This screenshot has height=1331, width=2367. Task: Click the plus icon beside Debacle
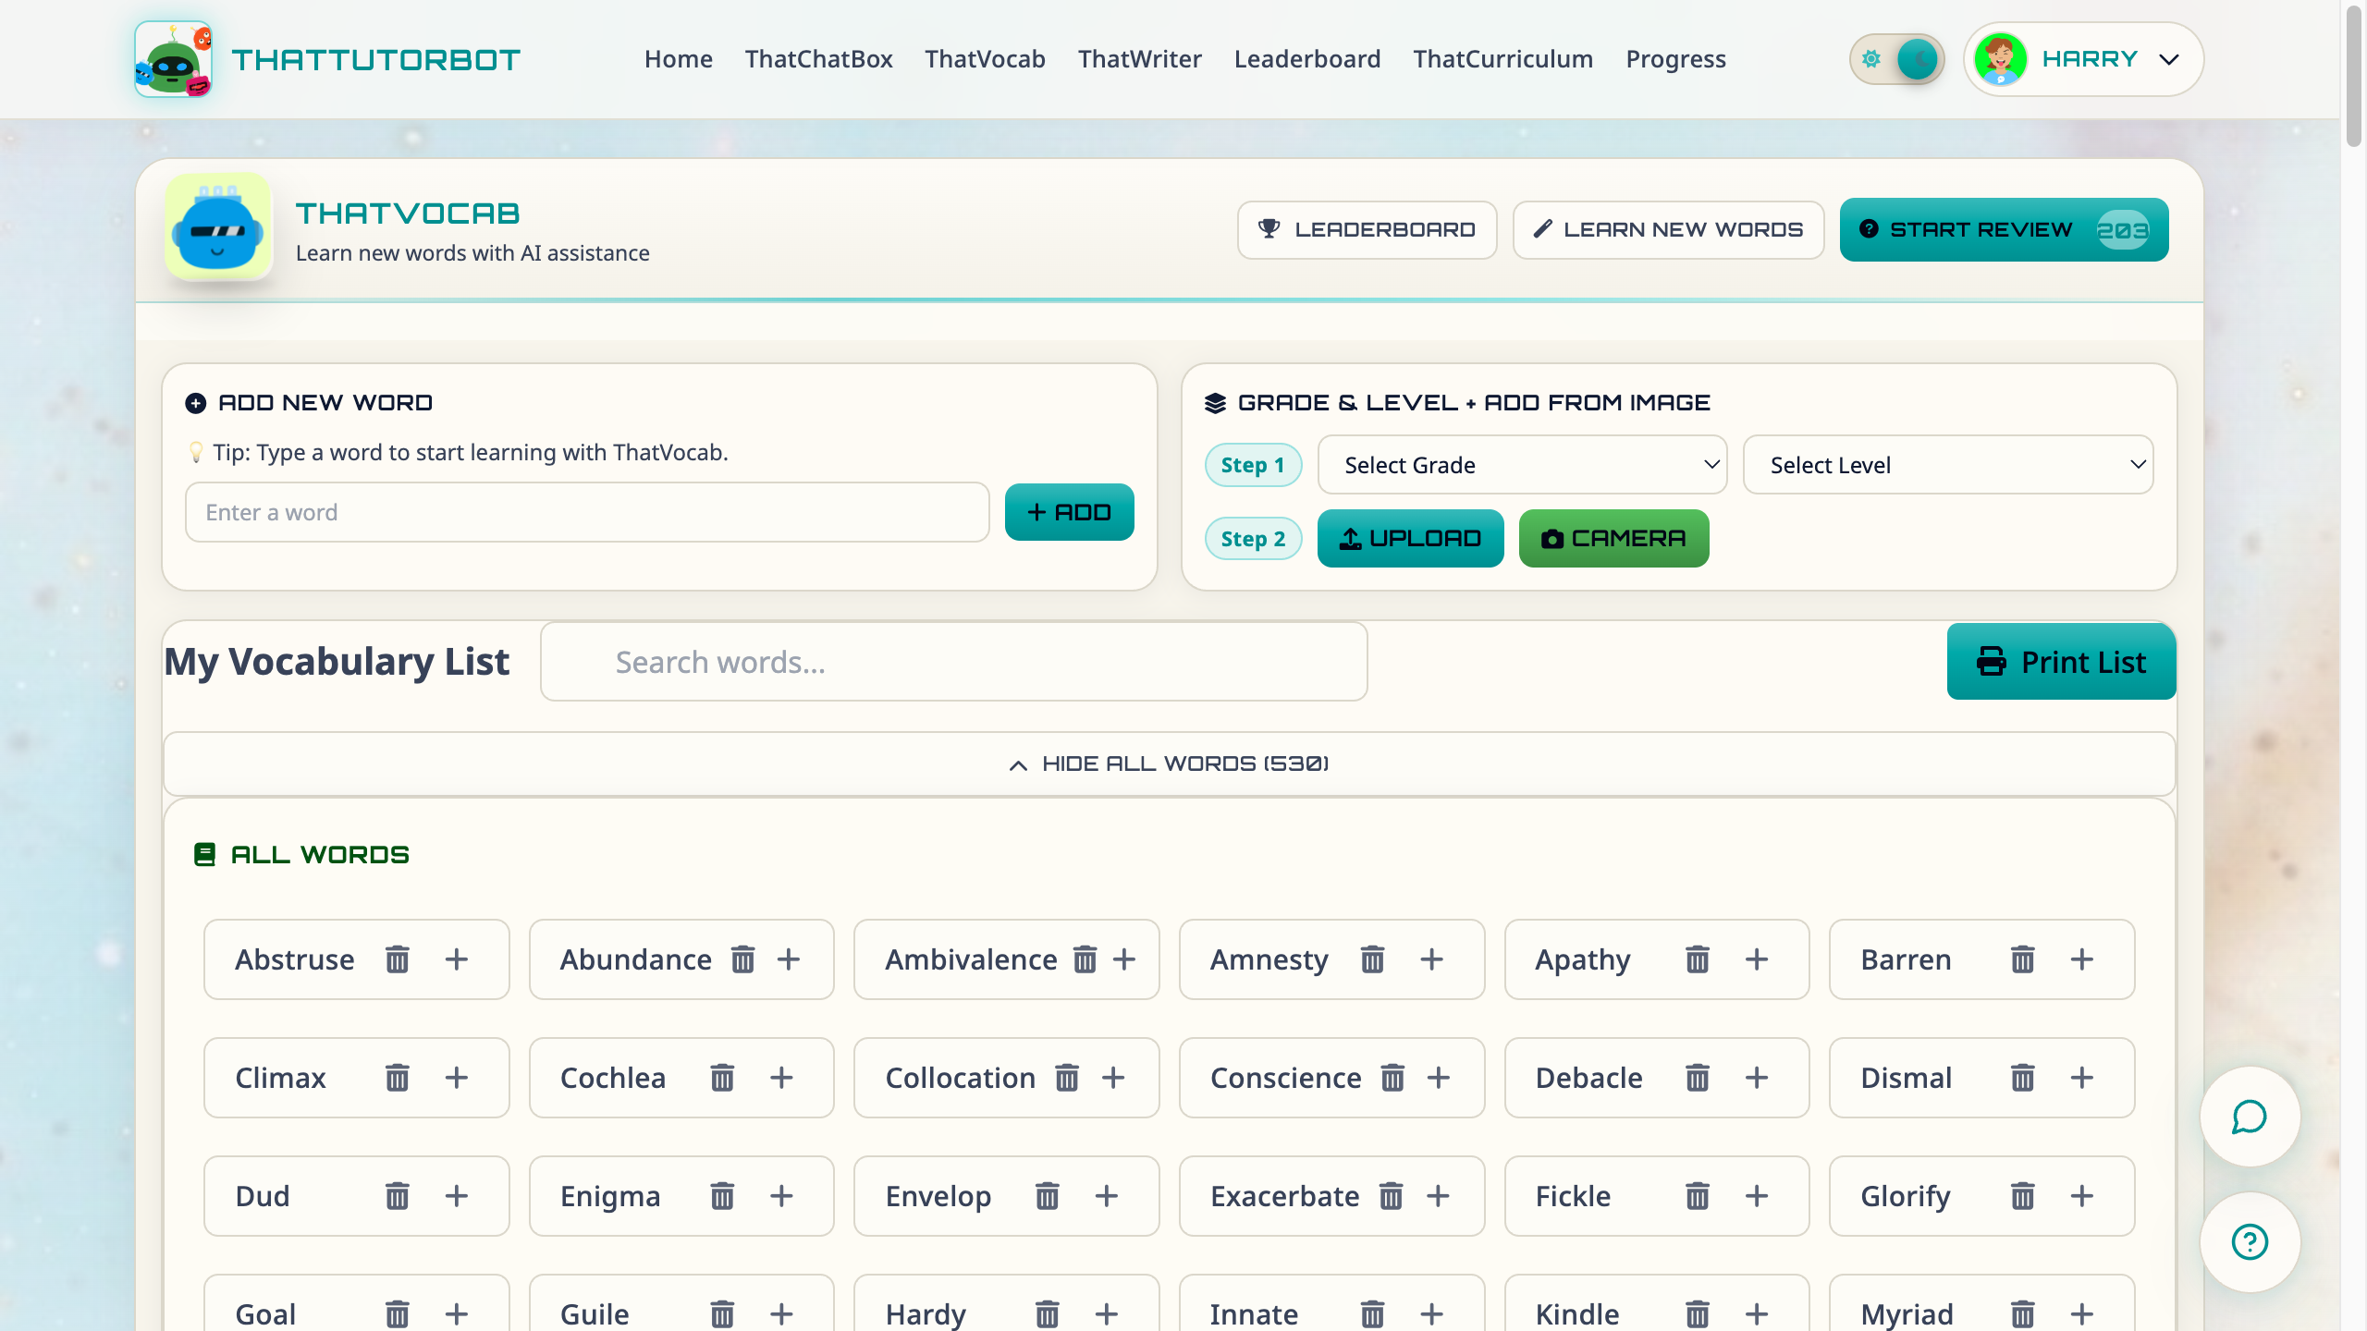pos(1757,1078)
